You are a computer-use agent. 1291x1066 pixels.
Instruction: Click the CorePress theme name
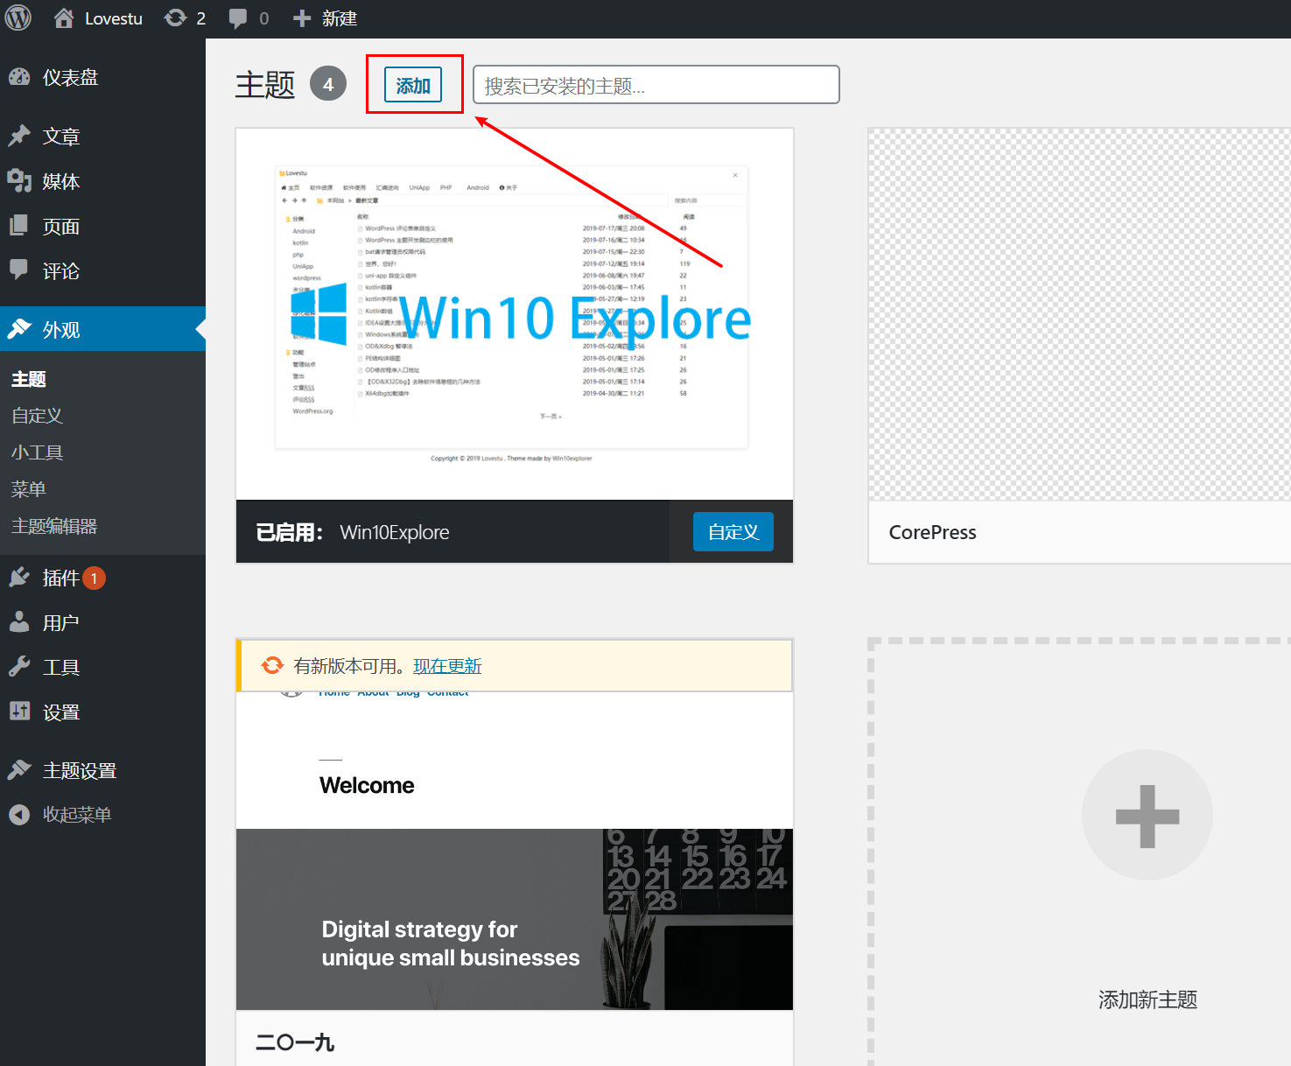point(932,532)
